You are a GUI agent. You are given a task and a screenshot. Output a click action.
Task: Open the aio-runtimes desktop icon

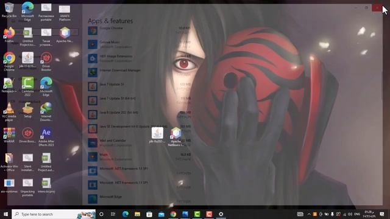[x=9, y=186]
